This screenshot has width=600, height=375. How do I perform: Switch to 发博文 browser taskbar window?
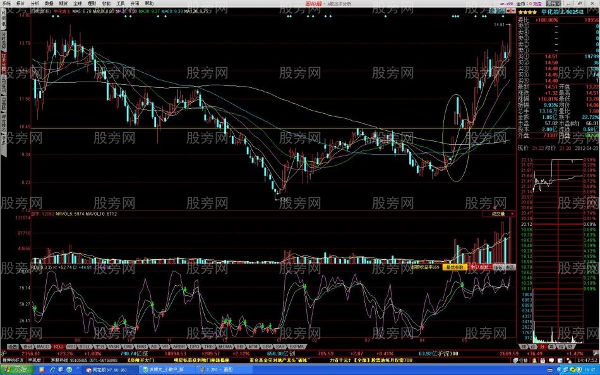coord(167,370)
